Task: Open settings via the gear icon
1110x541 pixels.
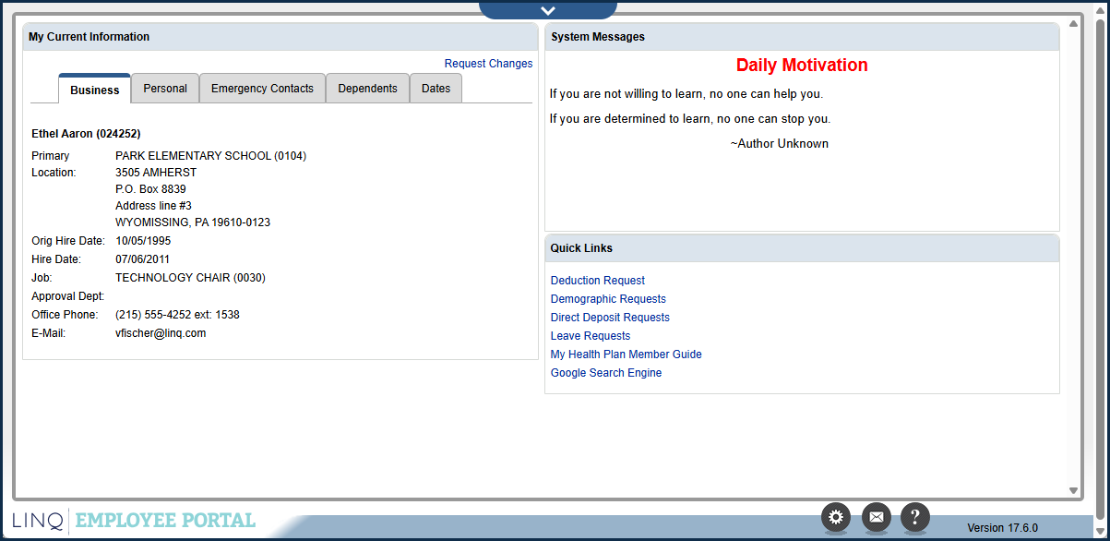Action: point(836,517)
